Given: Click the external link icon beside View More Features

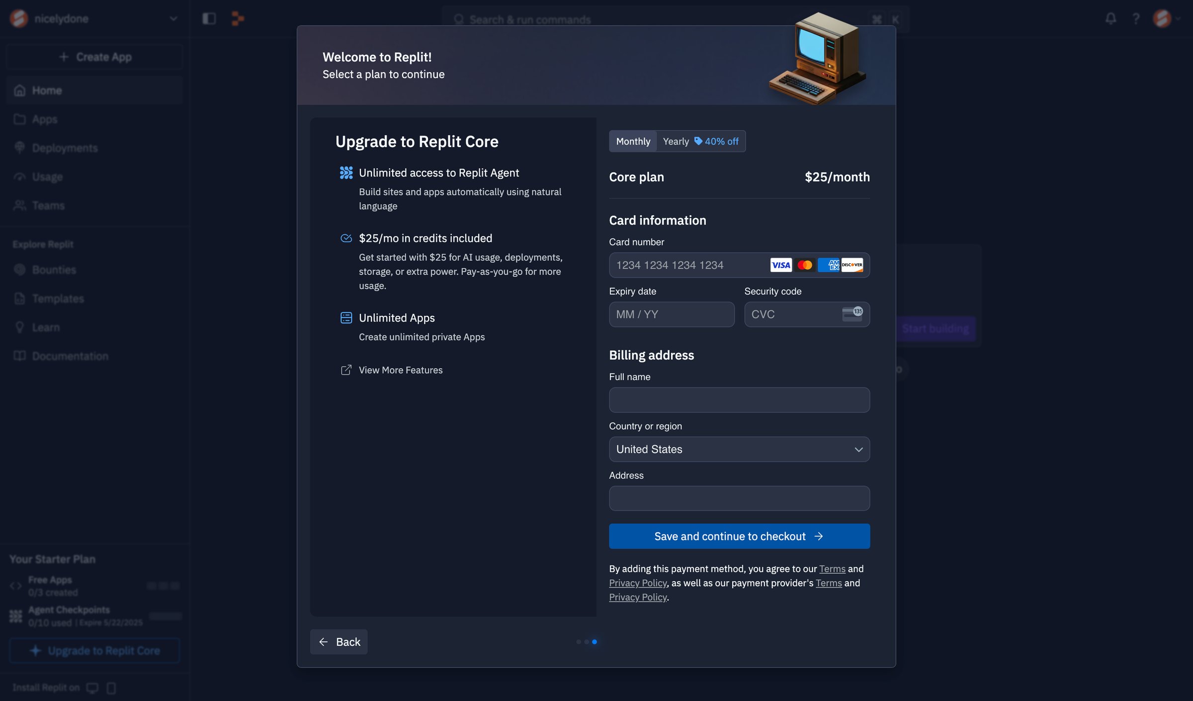Looking at the screenshot, I should tap(346, 370).
